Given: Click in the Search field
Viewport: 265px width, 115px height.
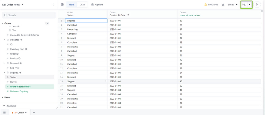Looking at the screenshot, I should [29, 15].
